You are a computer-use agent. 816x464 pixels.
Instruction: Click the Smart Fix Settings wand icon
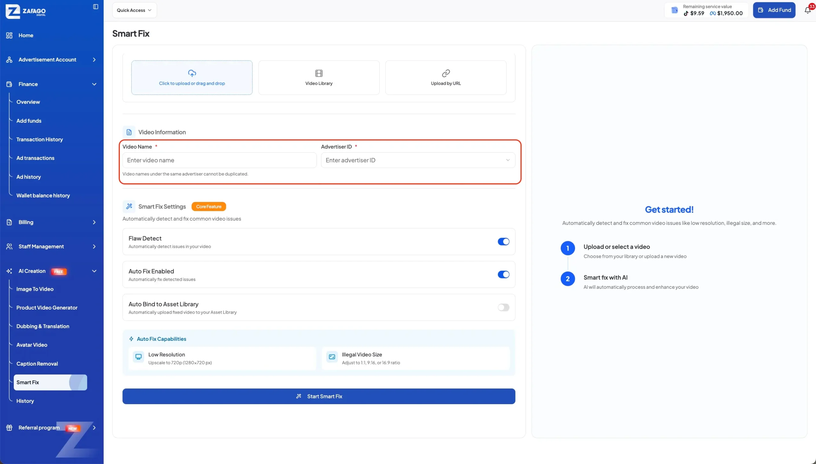point(129,206)
